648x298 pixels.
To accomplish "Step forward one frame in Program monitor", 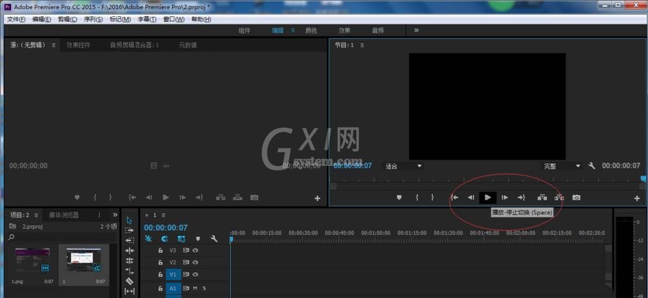I will [505, 198].
